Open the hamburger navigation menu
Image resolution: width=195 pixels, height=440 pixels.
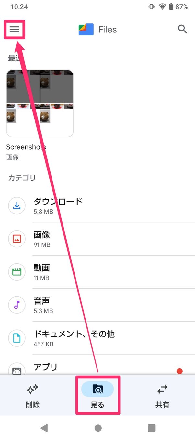14,29
